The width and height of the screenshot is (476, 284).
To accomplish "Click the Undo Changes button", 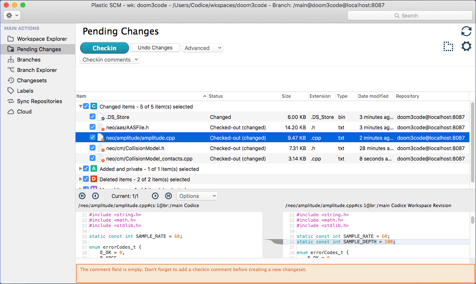I will tap(155, 48).
